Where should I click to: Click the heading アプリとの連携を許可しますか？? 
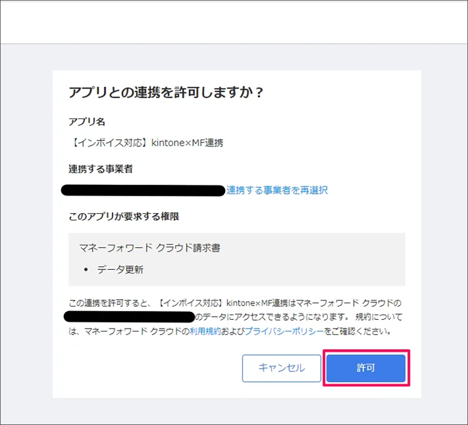(x=166, y=92)
